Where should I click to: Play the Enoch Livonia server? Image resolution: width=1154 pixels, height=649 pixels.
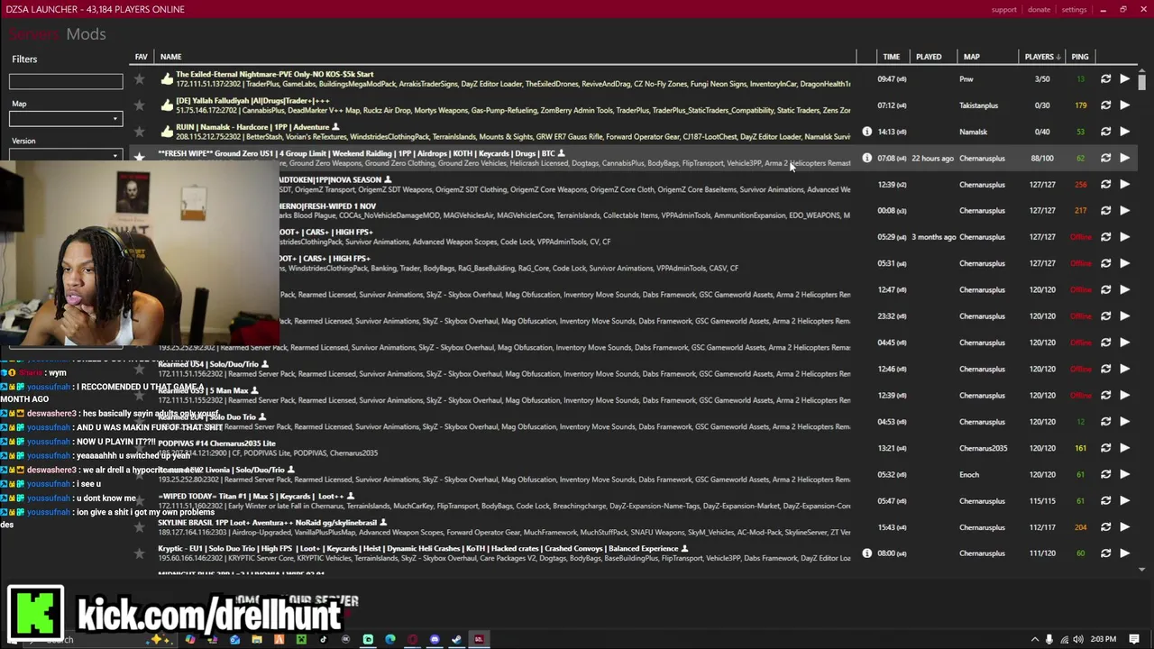(1124, 474)
